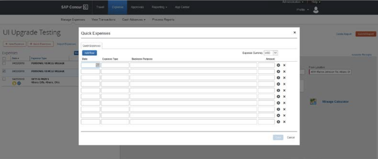Viewport: 378px width, 159px height.
Task: Click the plus icon on the third row
Action: click(x=278, y=78)
